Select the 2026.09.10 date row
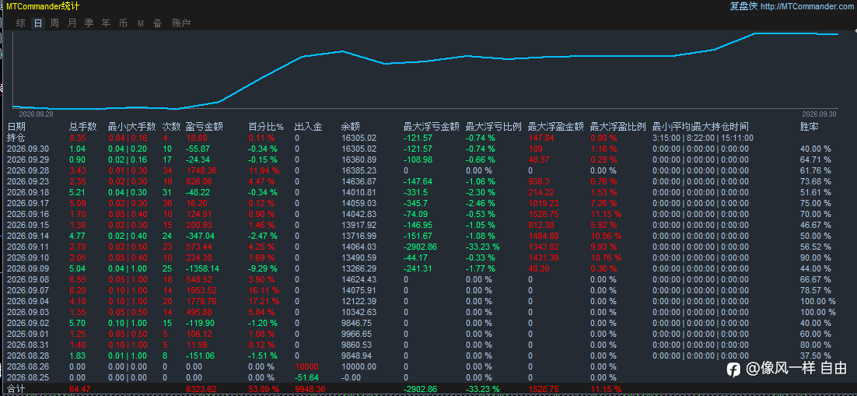Screen dimensions: 857x396 28,258
